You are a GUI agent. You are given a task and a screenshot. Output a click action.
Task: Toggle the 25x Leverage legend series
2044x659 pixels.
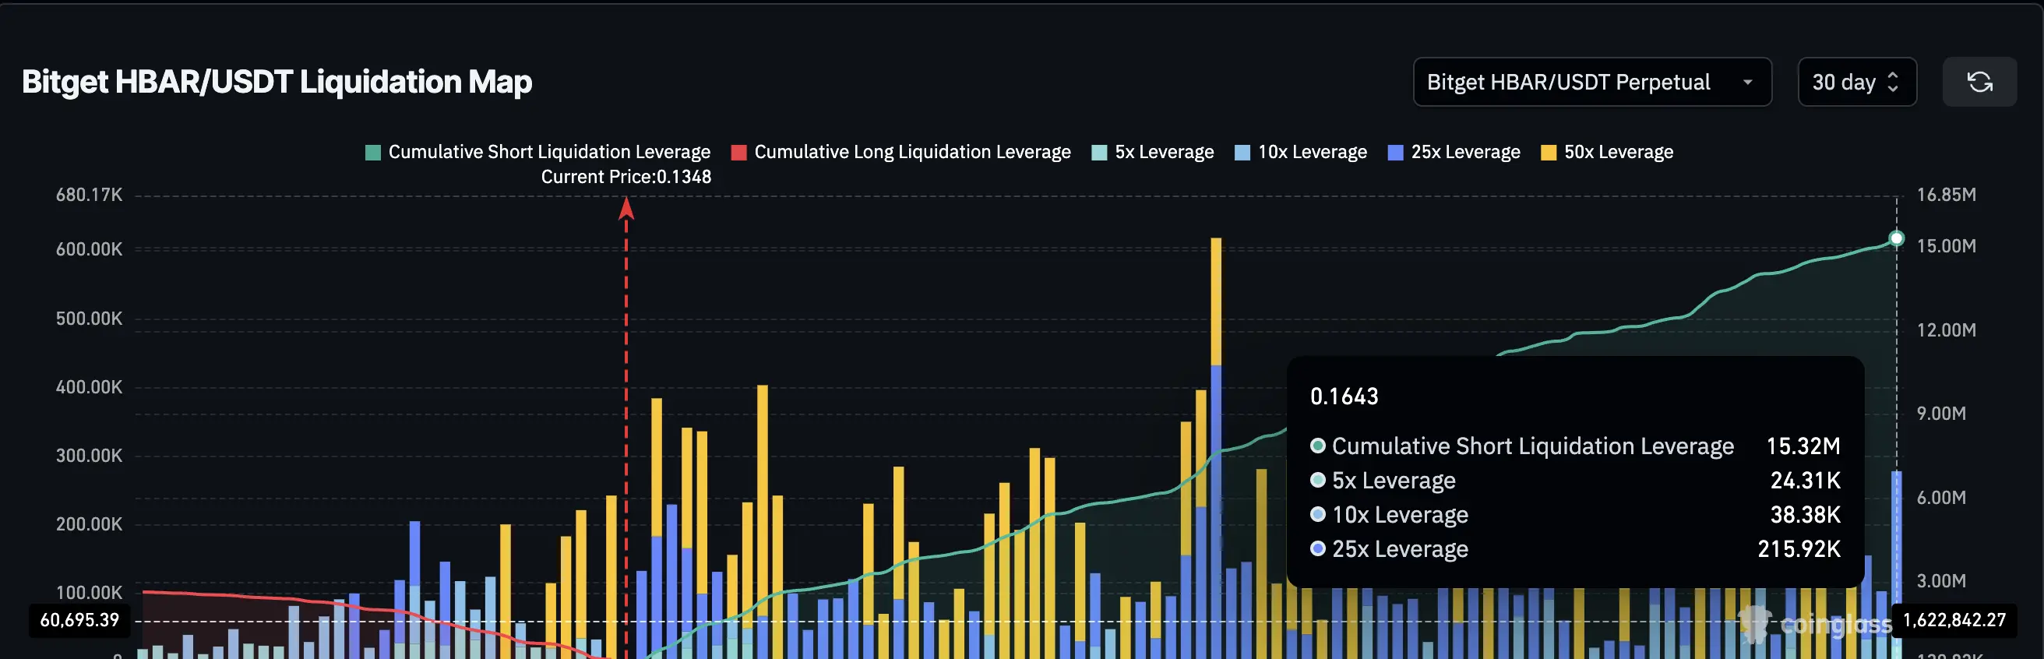(1454, 151)
